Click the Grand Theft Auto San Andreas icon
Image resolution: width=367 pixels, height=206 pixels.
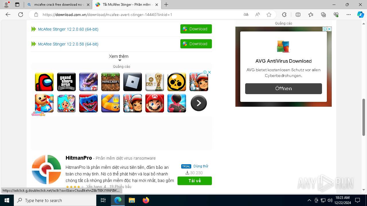[66, 82]
